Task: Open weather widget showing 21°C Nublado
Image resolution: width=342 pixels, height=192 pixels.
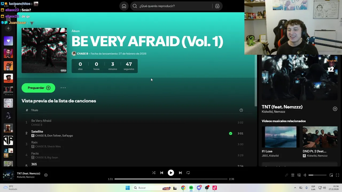Action: pyautogui.click(x=10, y=188)
